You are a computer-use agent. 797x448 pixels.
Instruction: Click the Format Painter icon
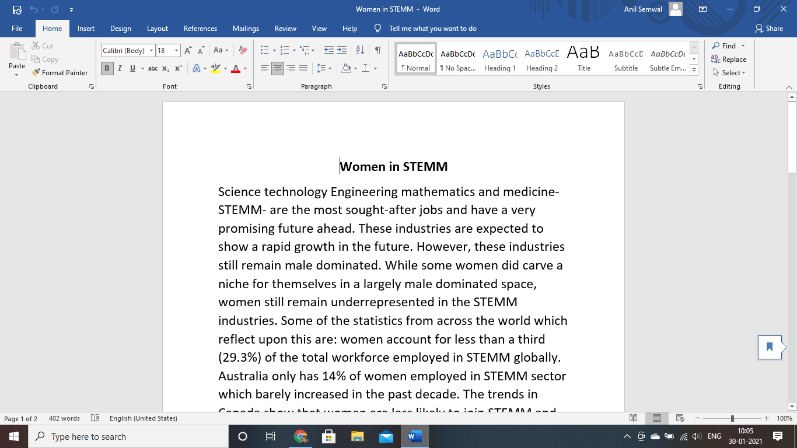tap(36, 73)
